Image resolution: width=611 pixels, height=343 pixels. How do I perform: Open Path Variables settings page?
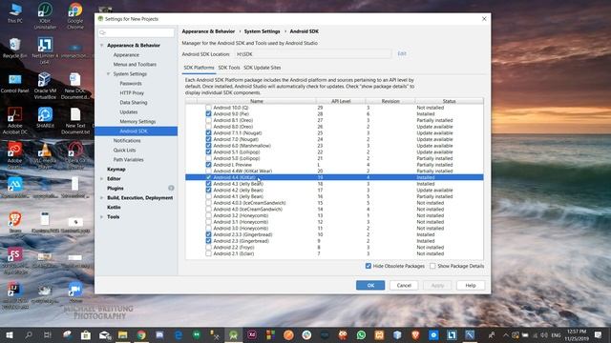click(128, 160)
